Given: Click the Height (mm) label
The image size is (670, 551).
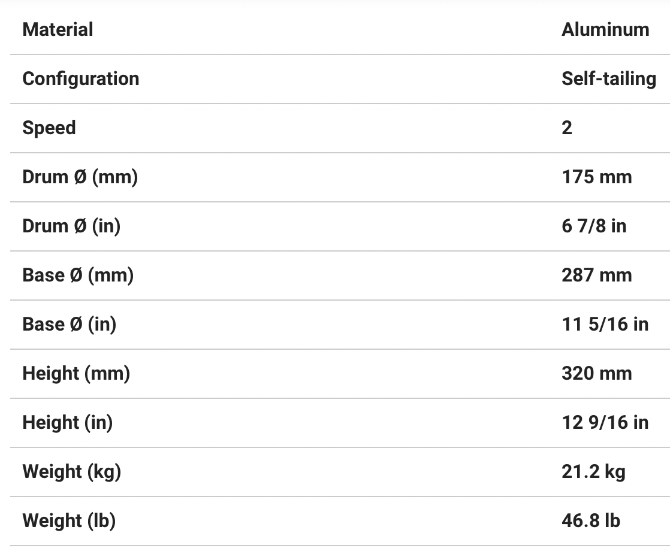Looking at the screenshot, I should [76, 373].
